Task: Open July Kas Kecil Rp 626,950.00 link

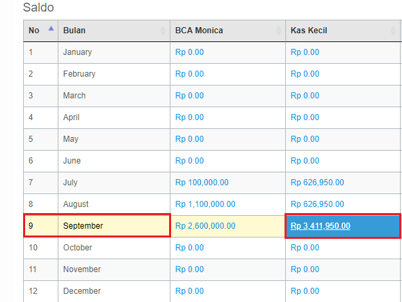Action: (317, 183)
